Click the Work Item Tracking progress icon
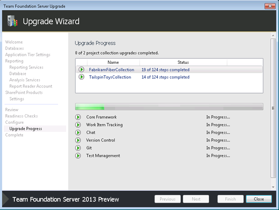 click(x=78, y=125)
